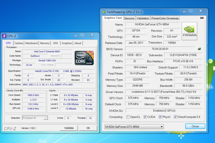Screen dimensions: 215x143
Task: Click the Device ID value 10DE - 0E31
Action: 134,55
